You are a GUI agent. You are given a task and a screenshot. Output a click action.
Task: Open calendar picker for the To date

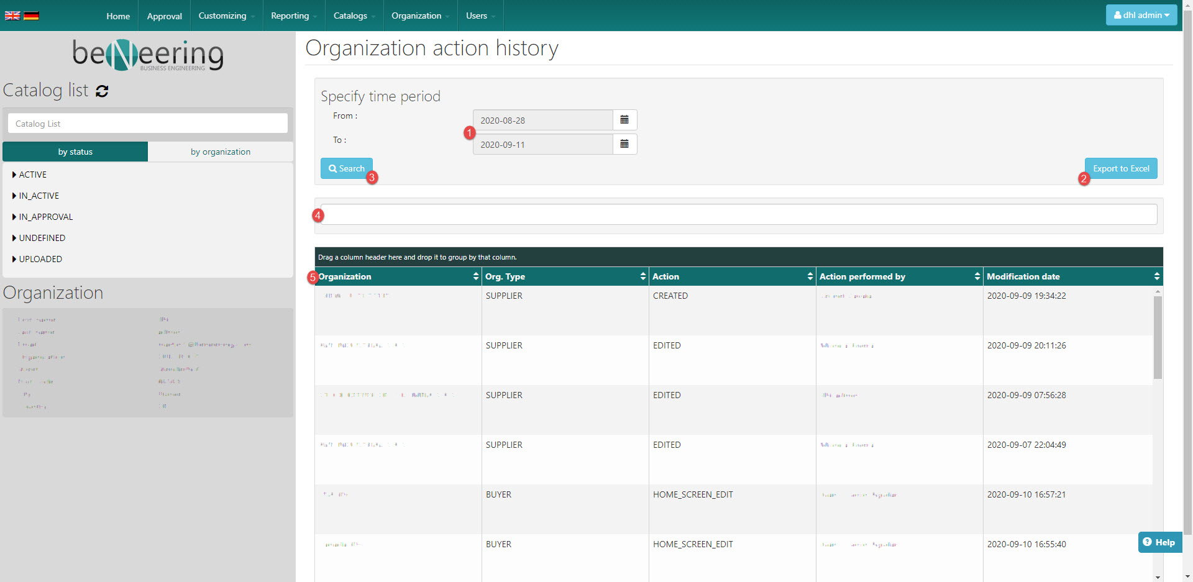(624, 144)
